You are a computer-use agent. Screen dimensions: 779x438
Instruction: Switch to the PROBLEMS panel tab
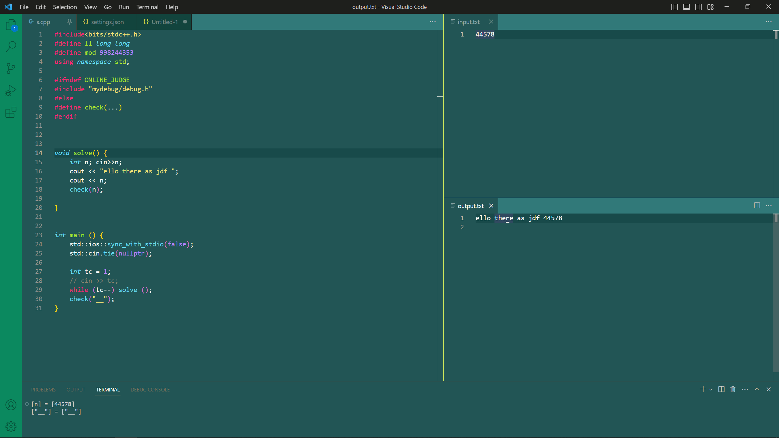[43, 390]
